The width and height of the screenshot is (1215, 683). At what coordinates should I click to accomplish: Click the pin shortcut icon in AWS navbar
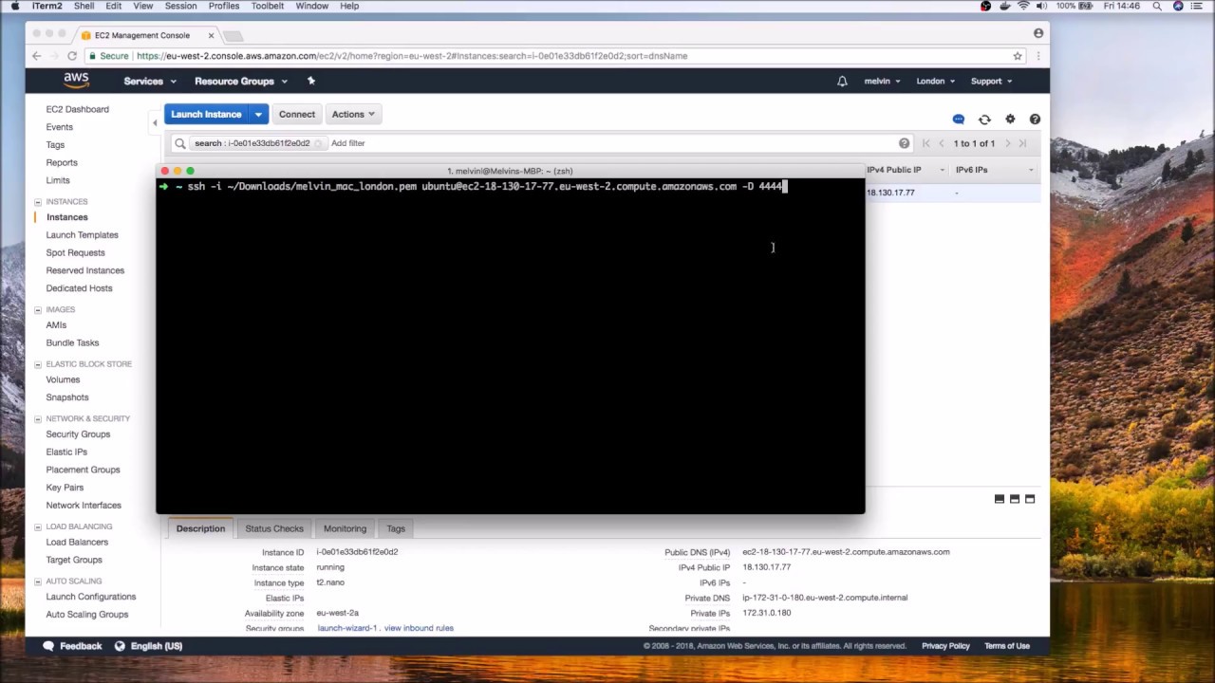310,81
